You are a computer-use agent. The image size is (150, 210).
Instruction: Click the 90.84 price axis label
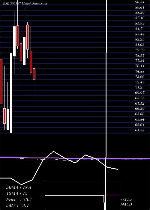(x=140, y=2)
